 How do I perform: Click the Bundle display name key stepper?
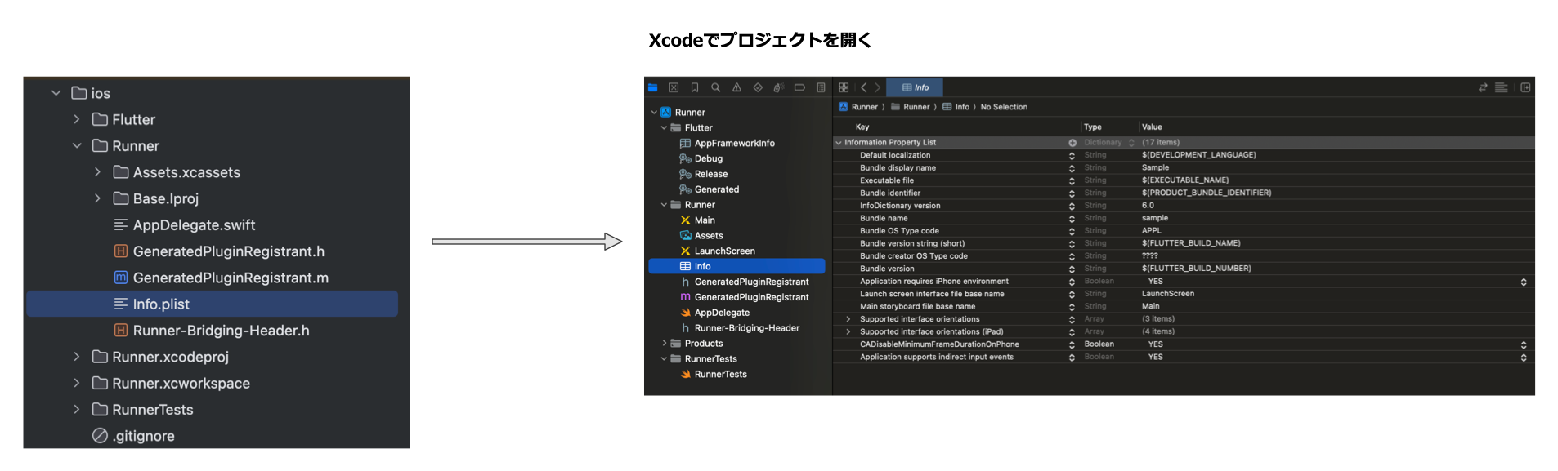1072,168
